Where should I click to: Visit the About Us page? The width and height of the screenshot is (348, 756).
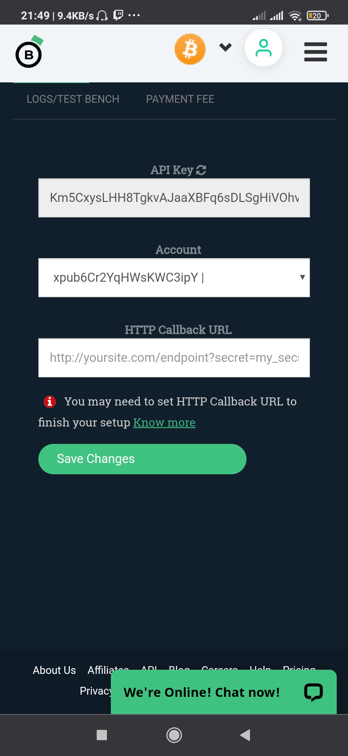point(53,670)
